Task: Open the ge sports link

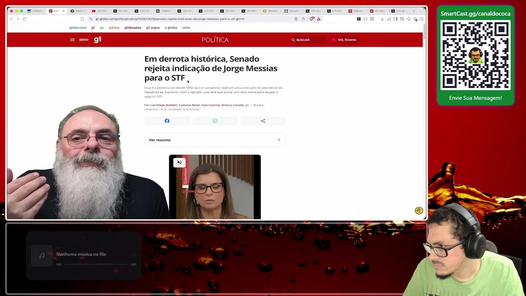Action: pos(102,28)
